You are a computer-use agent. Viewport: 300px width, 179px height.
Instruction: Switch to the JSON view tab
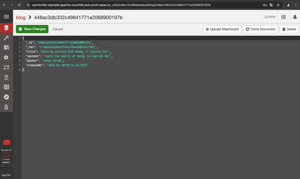270,17
